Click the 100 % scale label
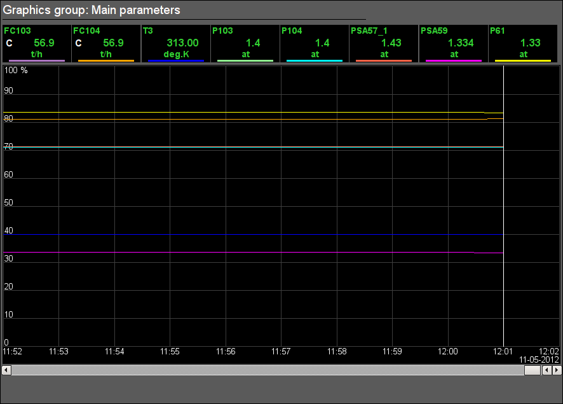563x404 pixels. tap(16, 70)
